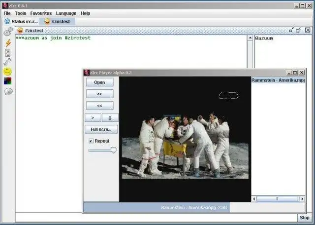The height and width of the screenshot is (225, 315).
Task: Maximize the #zirctest internal frame
Action: pos(298,30)
